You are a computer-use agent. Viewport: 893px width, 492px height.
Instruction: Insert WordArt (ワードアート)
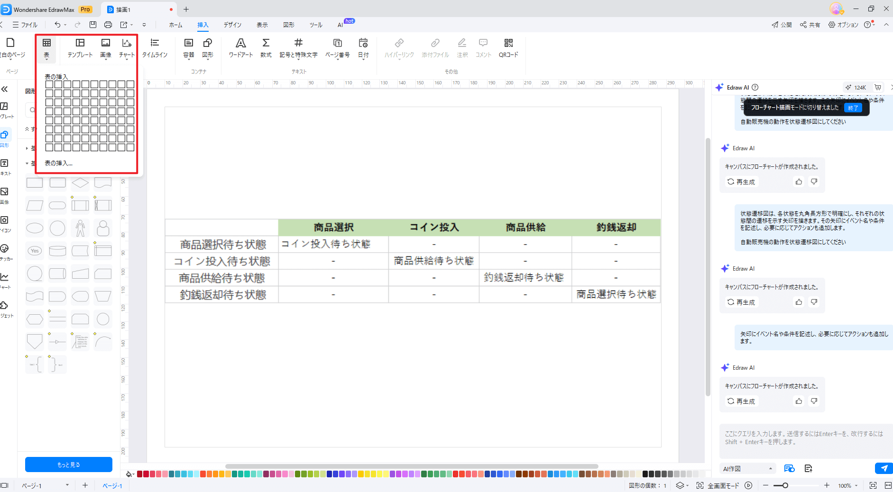(241, 48)
